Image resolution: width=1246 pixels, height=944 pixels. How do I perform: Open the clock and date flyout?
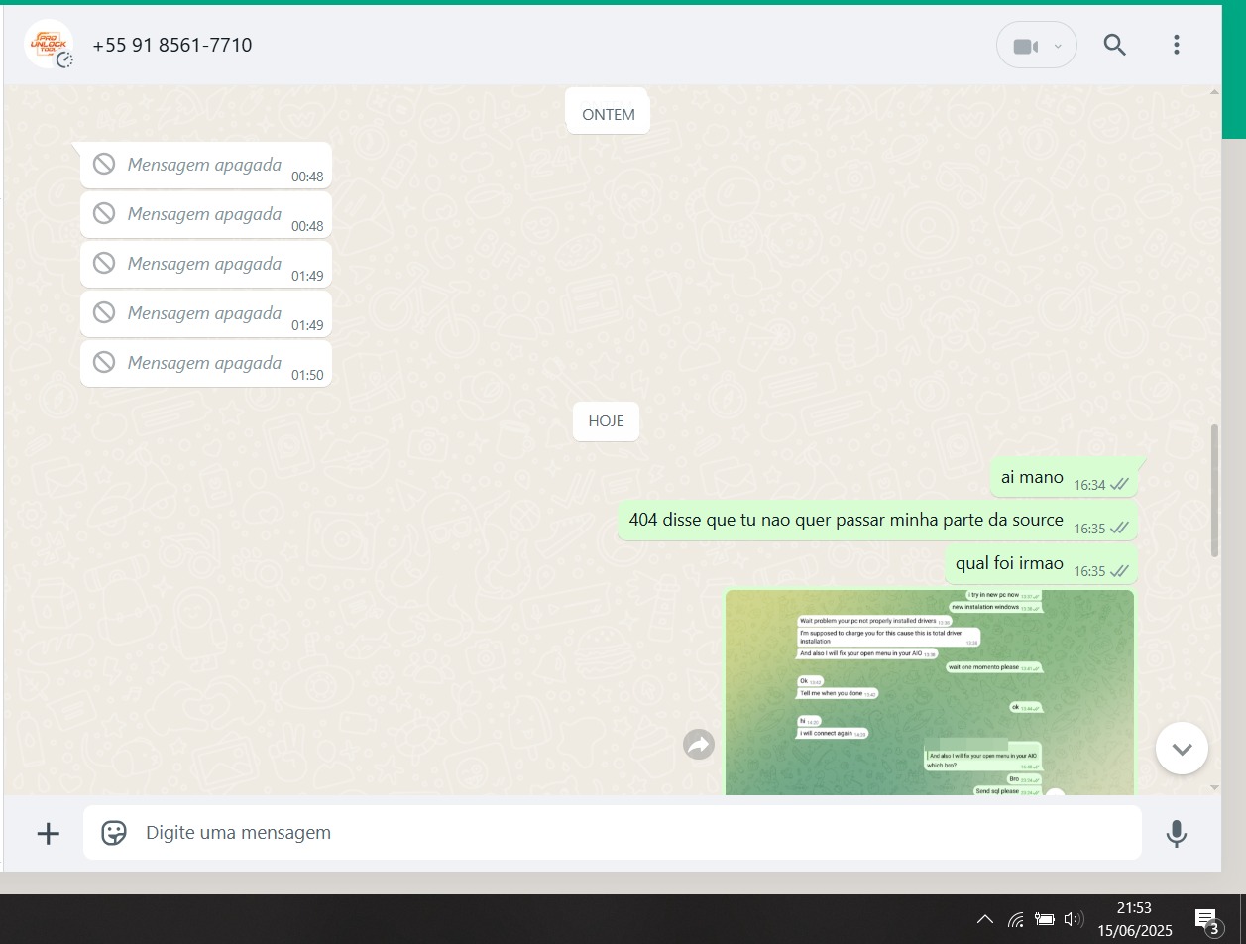click(1134, 919)
